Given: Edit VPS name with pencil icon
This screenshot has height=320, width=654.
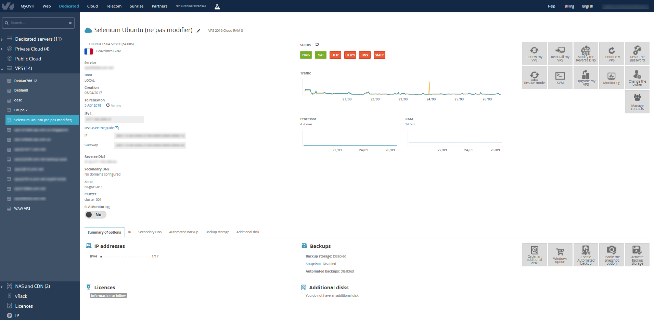Looking at the screenshot, I should (x=198, y=31).
